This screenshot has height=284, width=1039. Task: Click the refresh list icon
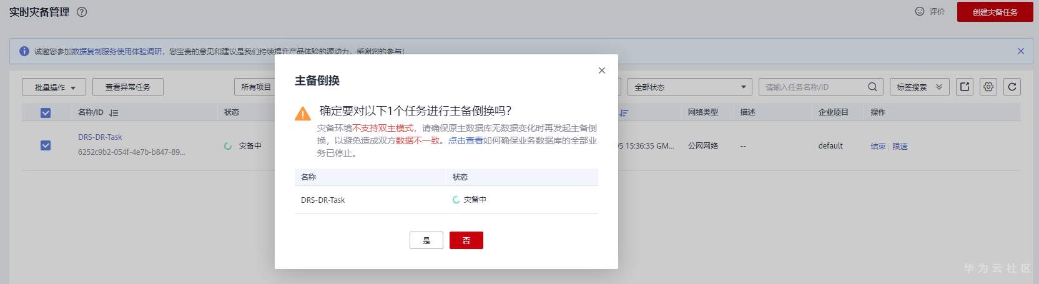(1012, 87)
